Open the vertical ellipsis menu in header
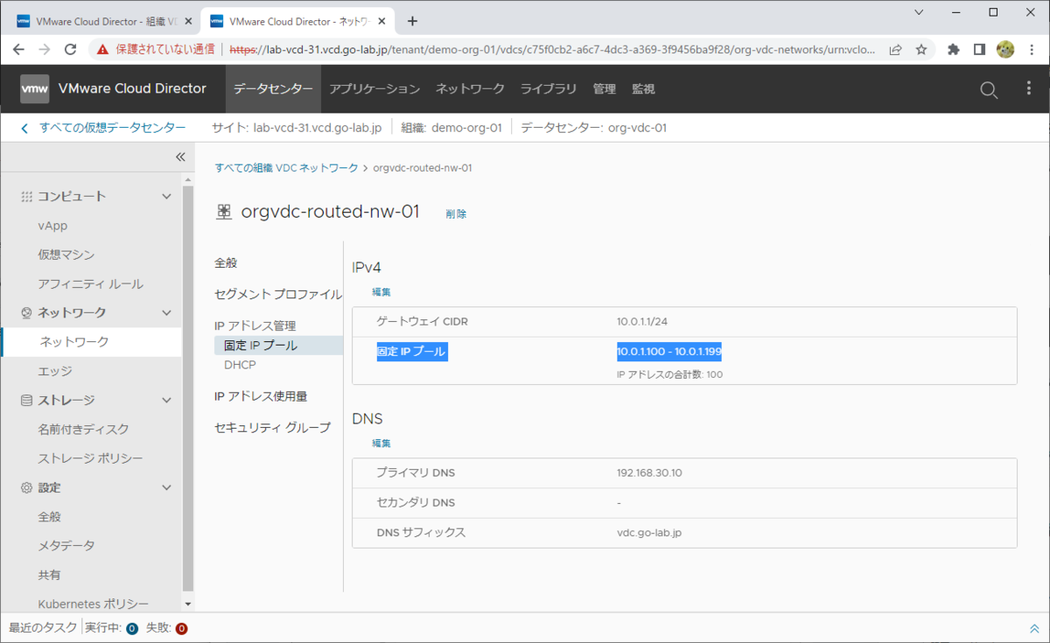 point(1030,89)
